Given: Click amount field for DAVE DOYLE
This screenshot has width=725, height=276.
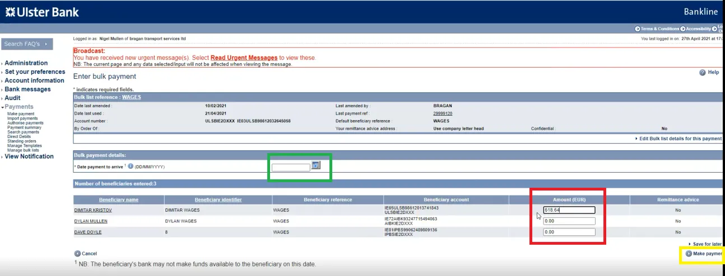Looking at the screenshot, I should click(x=569, y=232).
